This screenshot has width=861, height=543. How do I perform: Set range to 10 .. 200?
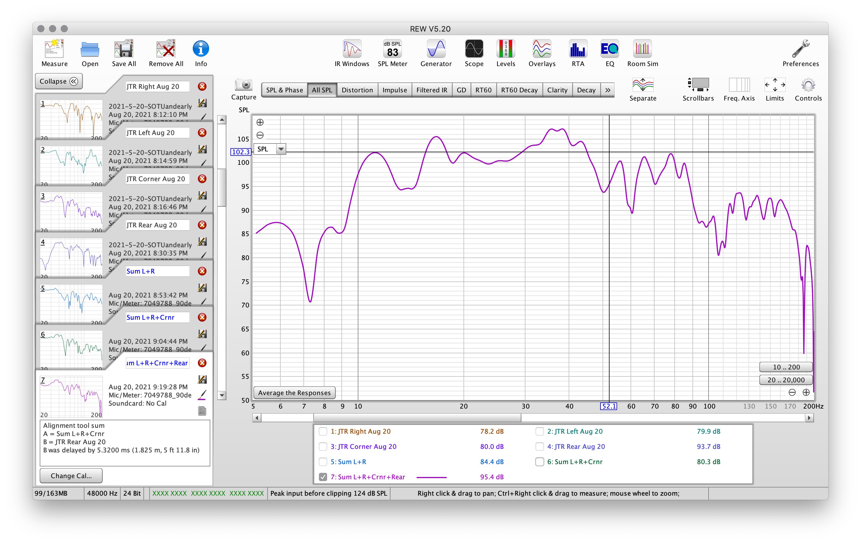click(786, 367)
